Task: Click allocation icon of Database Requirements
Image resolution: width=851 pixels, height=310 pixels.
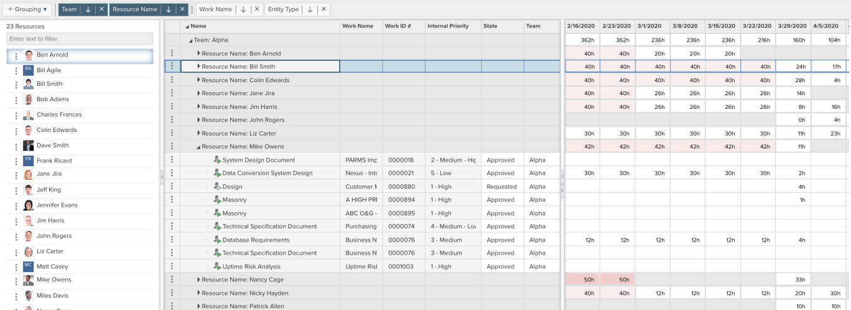Action: pyautogui.click(x=217, y=240)
